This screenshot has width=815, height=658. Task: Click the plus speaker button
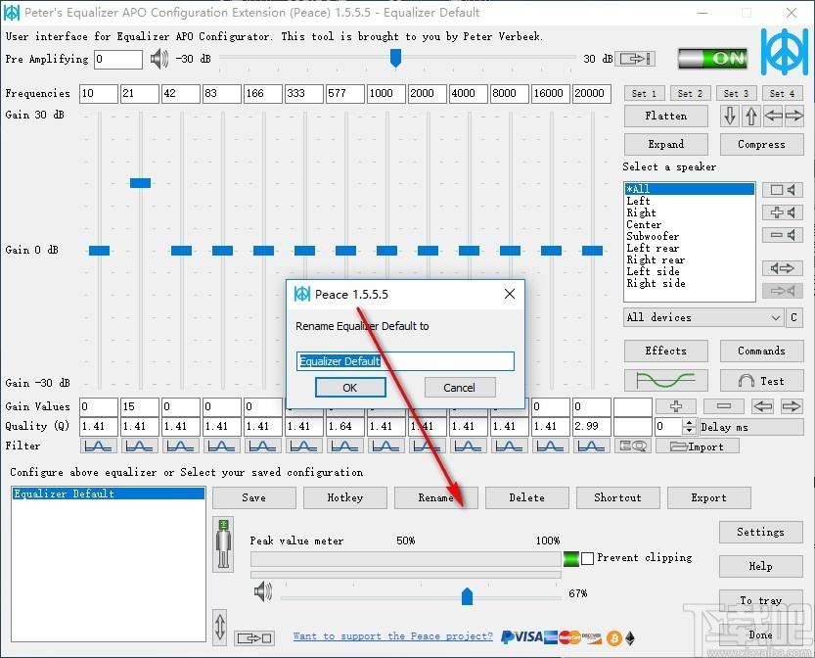click(x=783, y=212)
